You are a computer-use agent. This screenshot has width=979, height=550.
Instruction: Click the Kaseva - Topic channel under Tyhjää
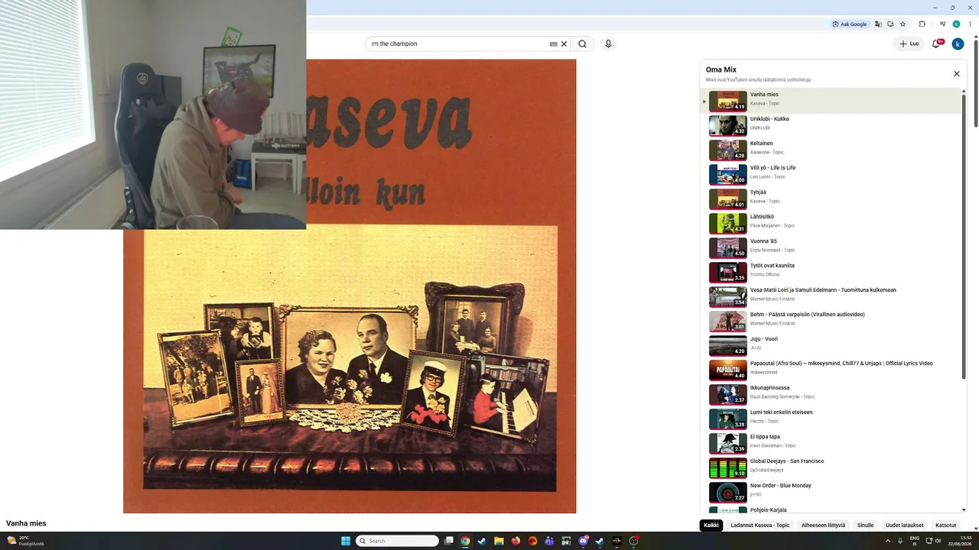click(x=765, y=202)
